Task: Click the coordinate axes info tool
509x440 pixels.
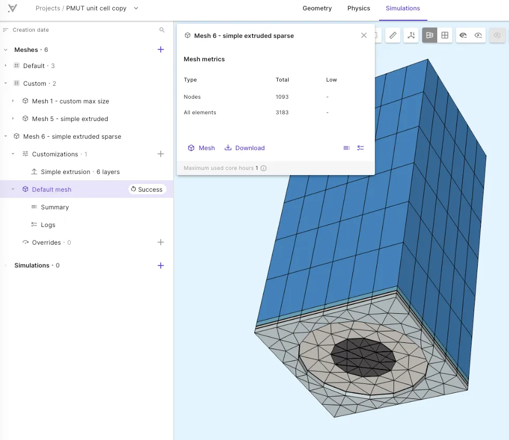Action: [411, 35]
